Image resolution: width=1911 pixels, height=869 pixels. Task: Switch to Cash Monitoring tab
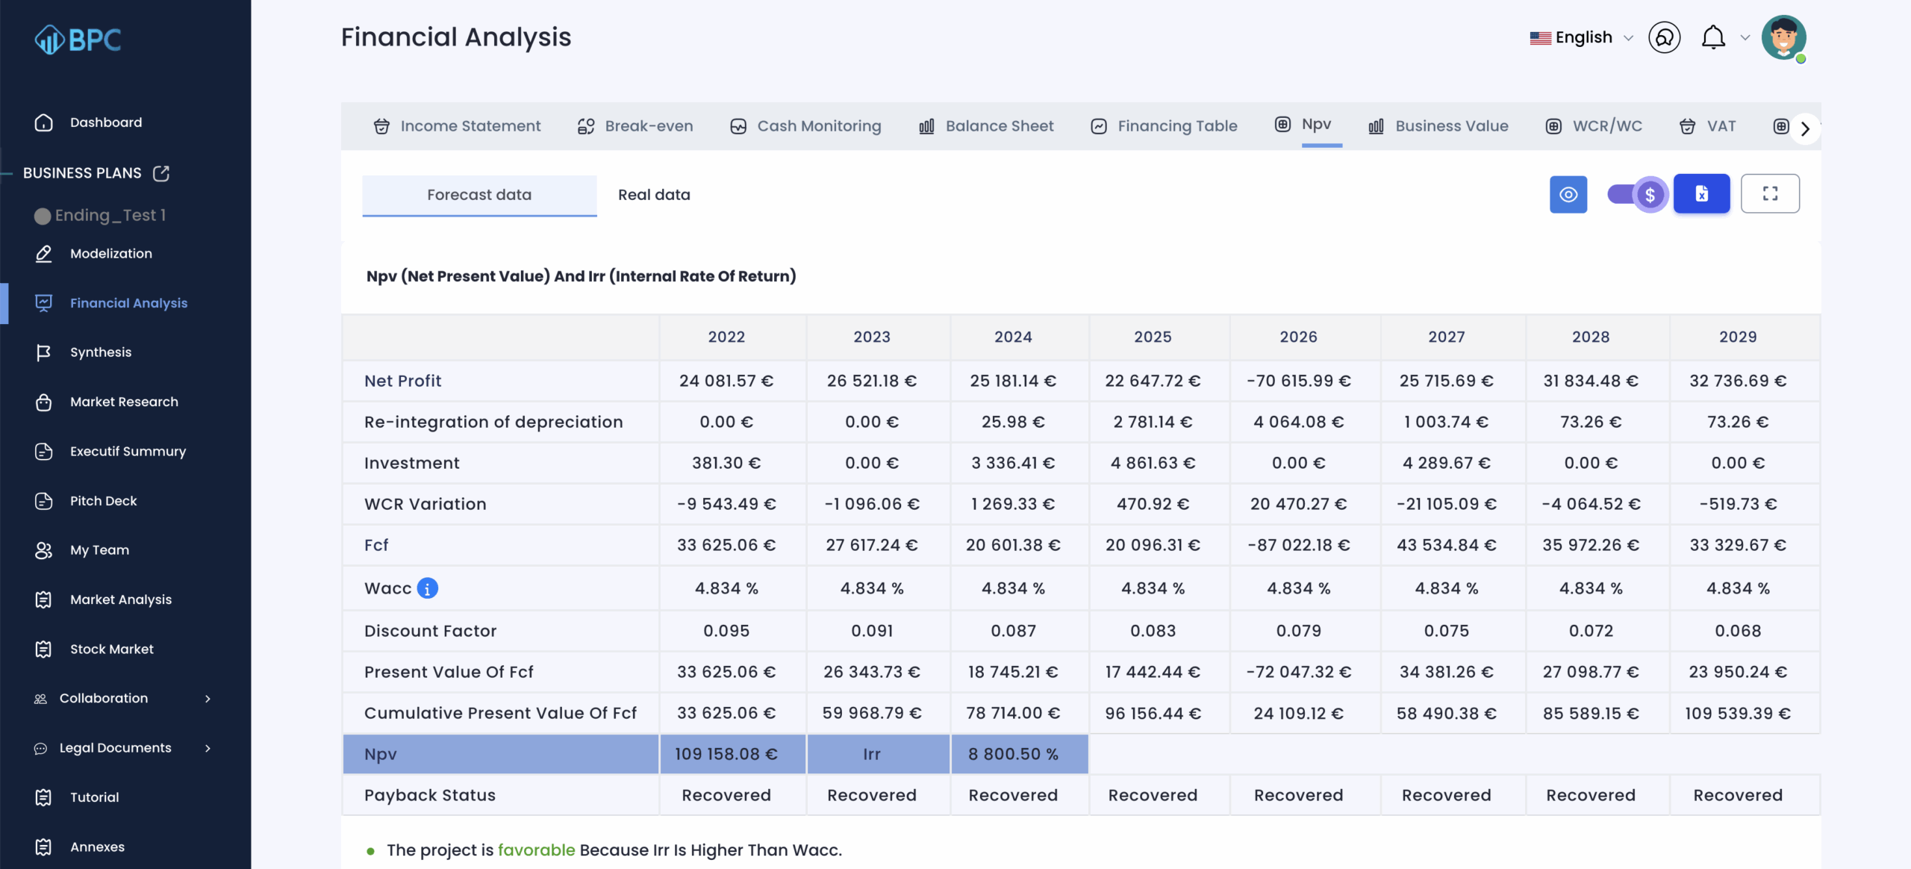[805, 126]
